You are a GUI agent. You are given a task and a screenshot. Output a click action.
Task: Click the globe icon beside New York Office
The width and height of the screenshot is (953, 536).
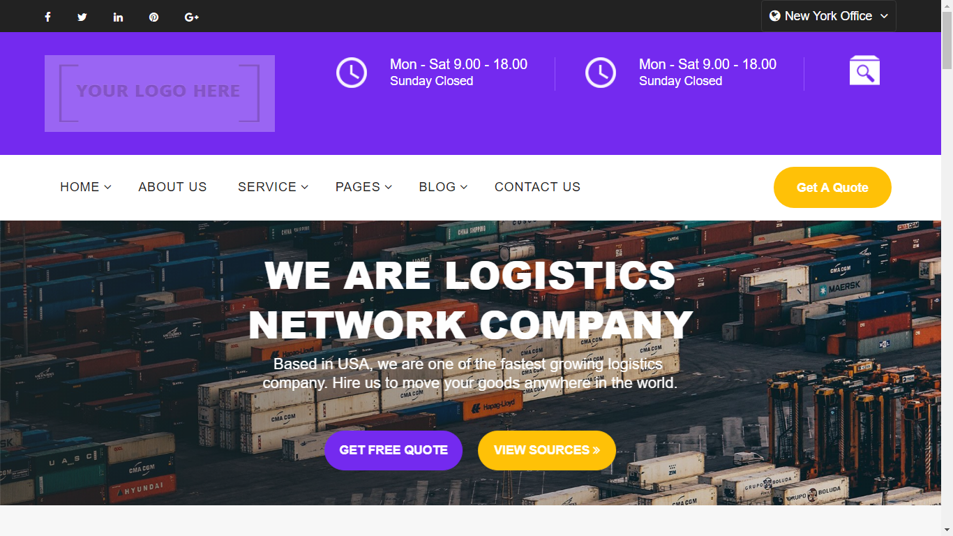click(774, 16)
